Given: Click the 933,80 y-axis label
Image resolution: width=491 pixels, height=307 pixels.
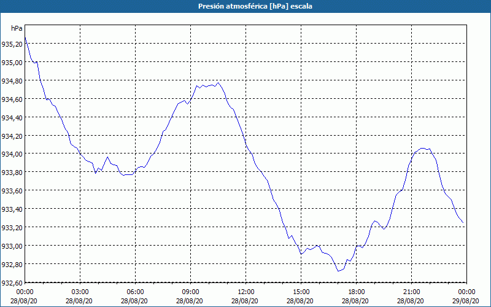Looking at the screenshot, I should click(x=12, y=173).
